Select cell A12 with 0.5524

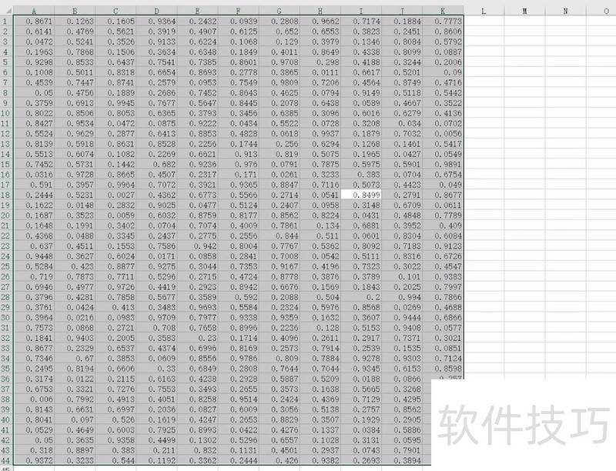coord(34,133)
